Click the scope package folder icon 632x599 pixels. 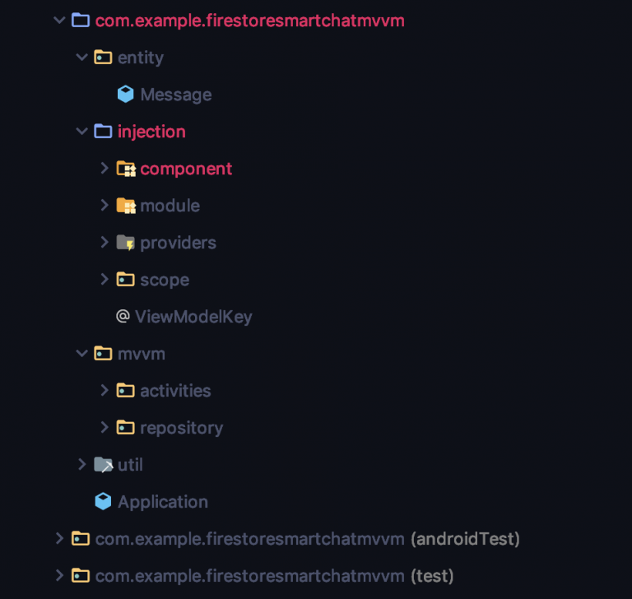pyautogui.click(x=125, y=279)
